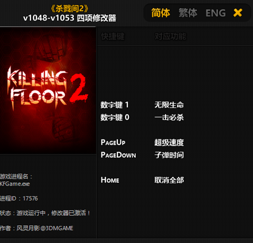Screen dimensions: 253x243
Task: Switch language to 繁体
Action: (x=188, y=13)
